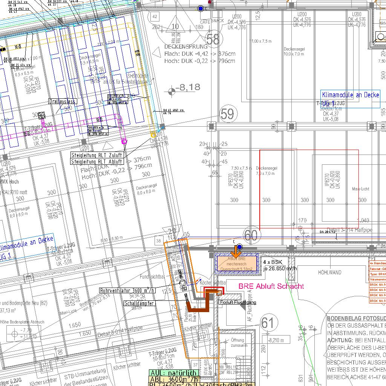Click the pink BRE Abluft Schacht text
This screenshot has height=386, width=386.
[x=271, y=286]
